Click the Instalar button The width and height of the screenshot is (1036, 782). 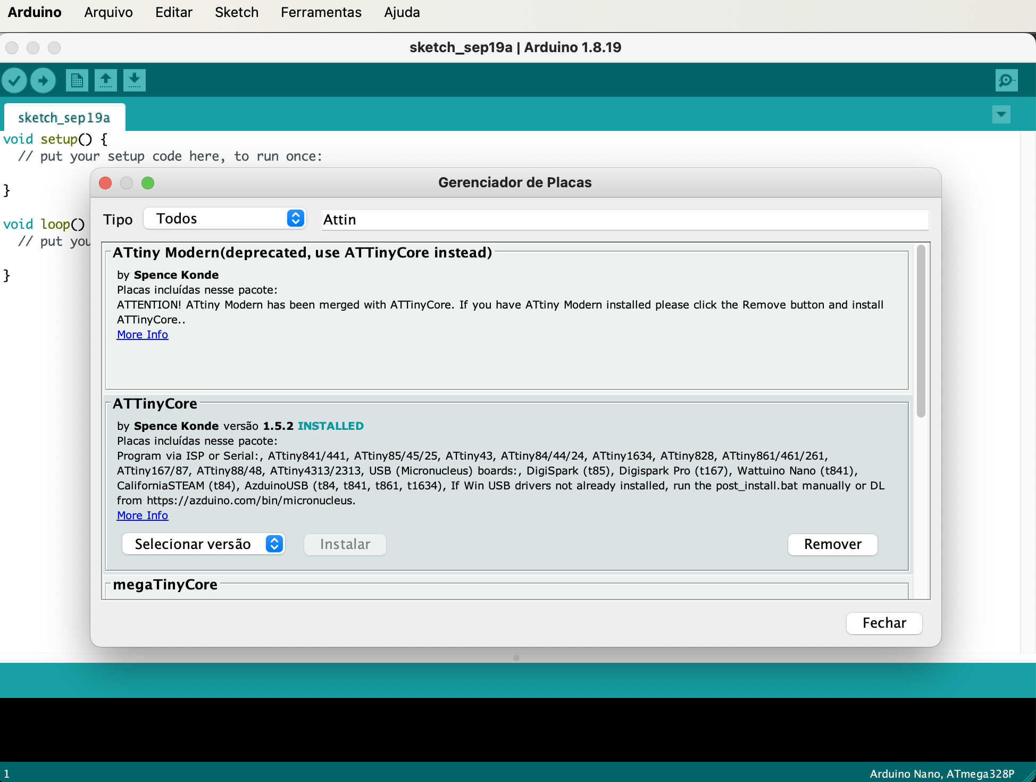[x=345, y=544]
